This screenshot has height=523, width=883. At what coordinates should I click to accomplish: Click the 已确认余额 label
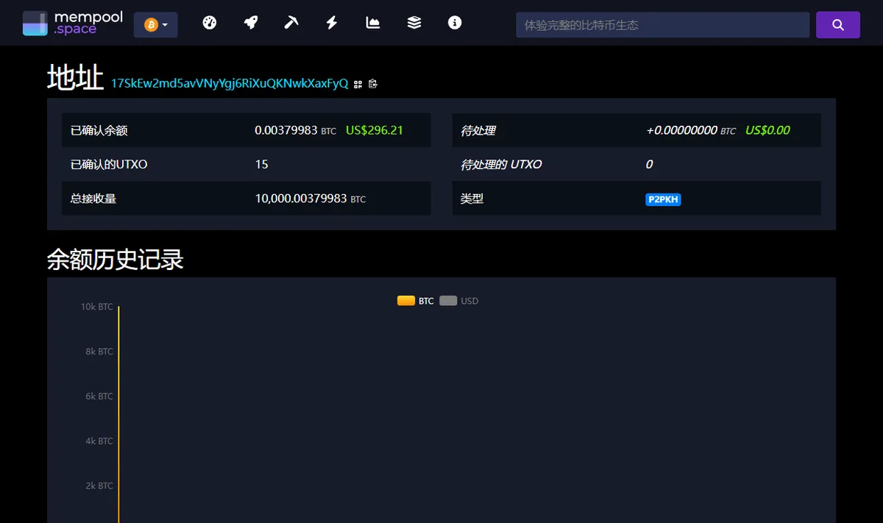click(99, 130)
